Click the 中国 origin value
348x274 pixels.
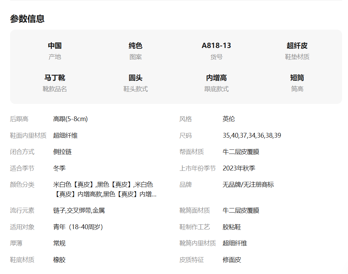55,46
